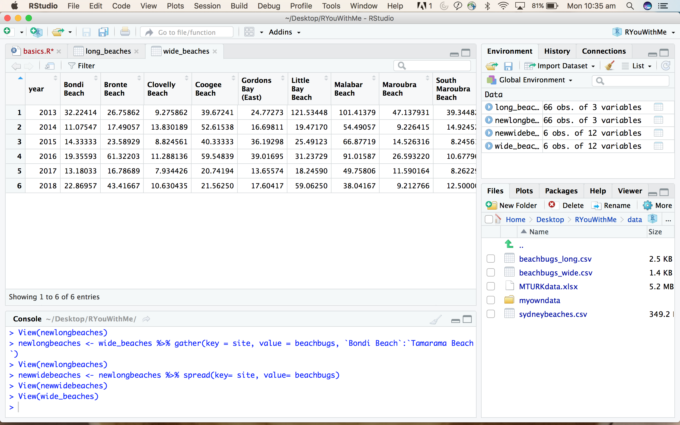Open the beachbugs_wide.csv file link
Image resolution: width=680 pixels, height=425 pixels.
[x=555, y=273]
